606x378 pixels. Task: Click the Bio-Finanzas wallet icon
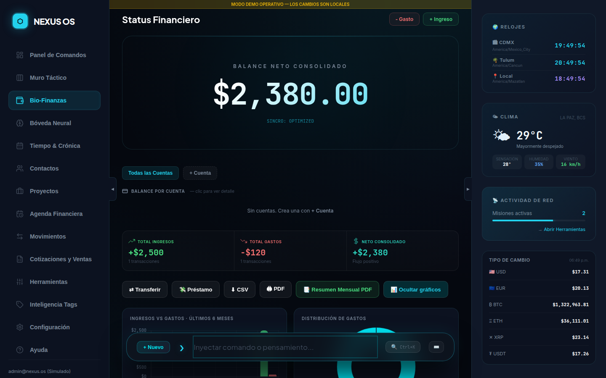(x=20, y=100)
